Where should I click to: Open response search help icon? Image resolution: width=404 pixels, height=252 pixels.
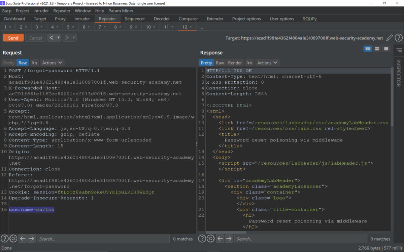[x=202, y=239]
